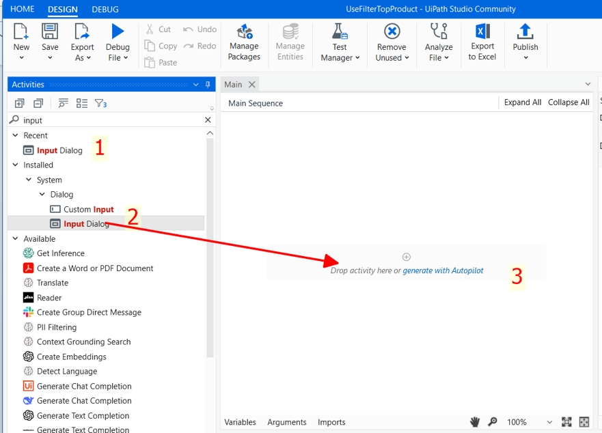Select Context Grounding Search activity

tap(83, 341)
